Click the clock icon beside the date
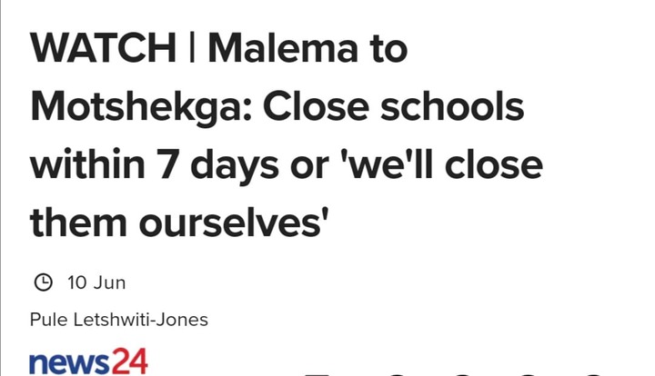This screenshot has height=376, width=655. [x=43, y=282]
